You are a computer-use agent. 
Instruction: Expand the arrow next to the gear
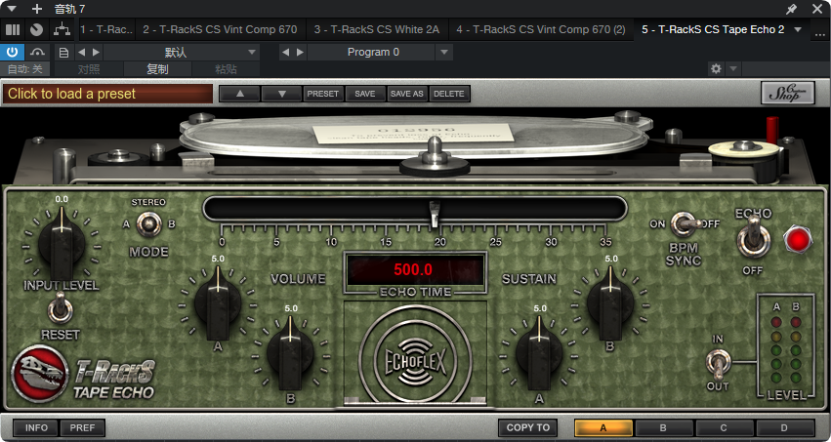733,69
